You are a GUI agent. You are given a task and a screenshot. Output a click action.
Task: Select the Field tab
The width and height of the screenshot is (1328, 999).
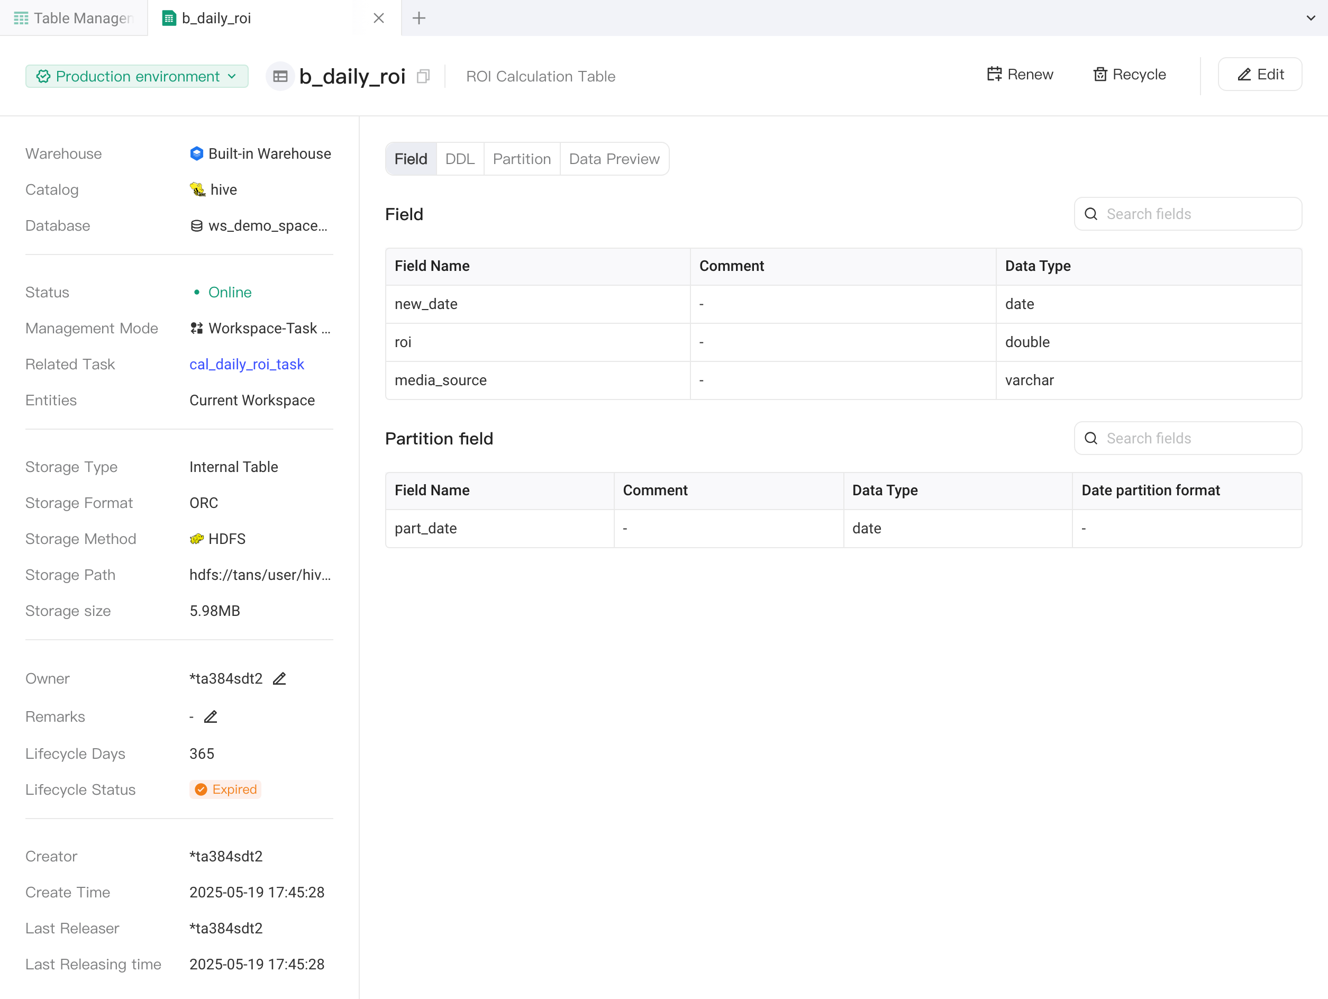411,159
